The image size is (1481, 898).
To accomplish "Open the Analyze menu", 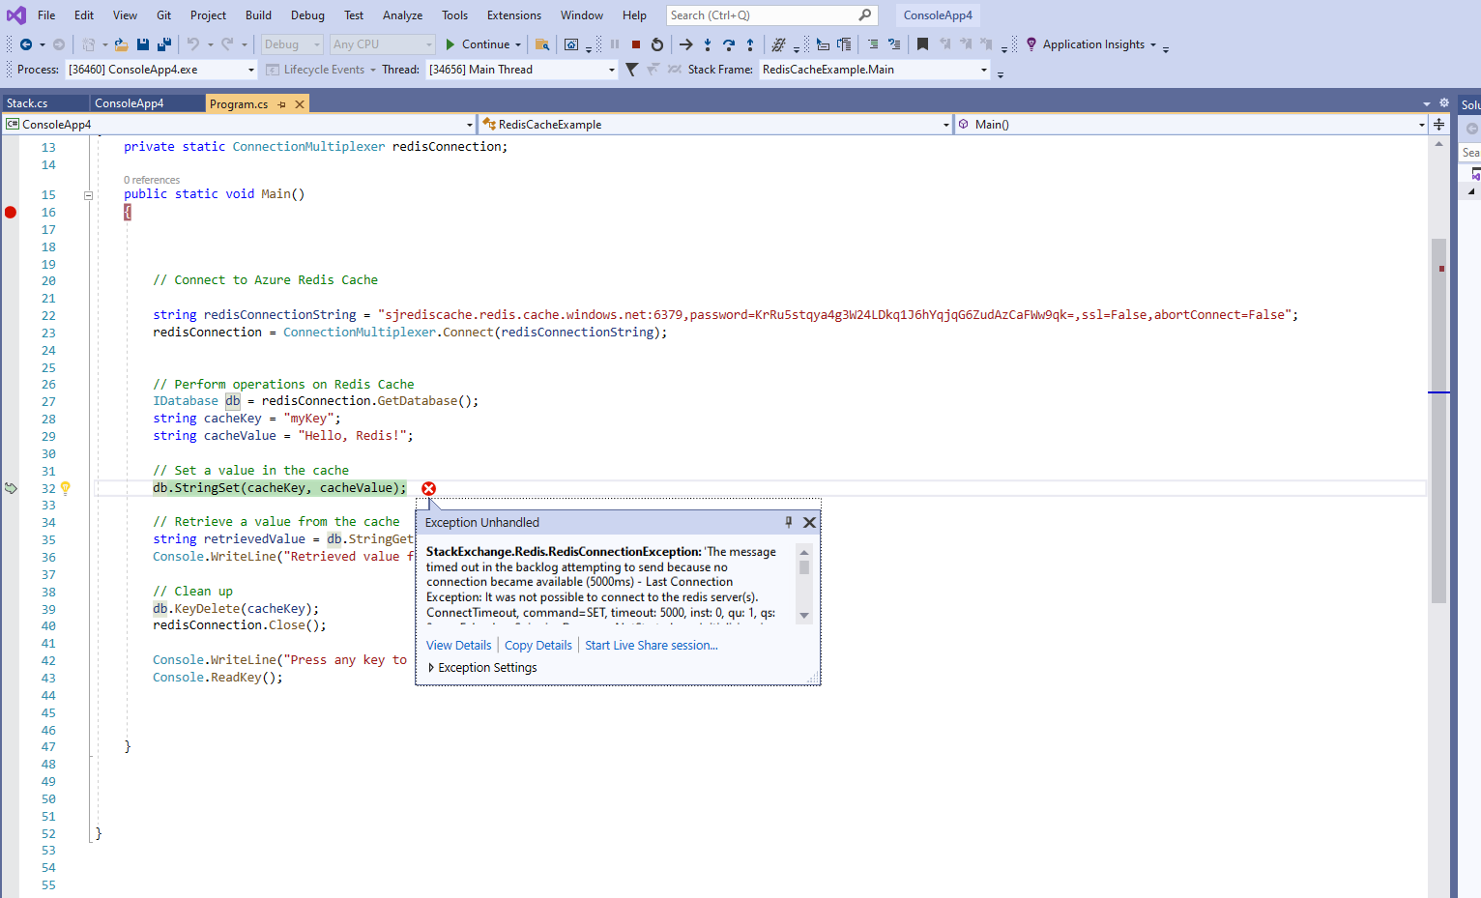I will 402,15.
